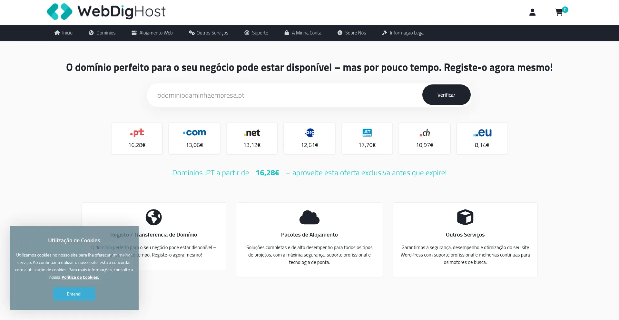Click the cloud icon for Pacotes de Alojamento
Viewport: 619px width, 320px height.
coord(309,218)
